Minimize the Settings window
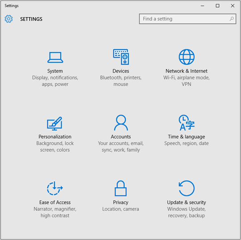Image resolution: width=241 pixels, height=240 pixels. tap(203, 6)
